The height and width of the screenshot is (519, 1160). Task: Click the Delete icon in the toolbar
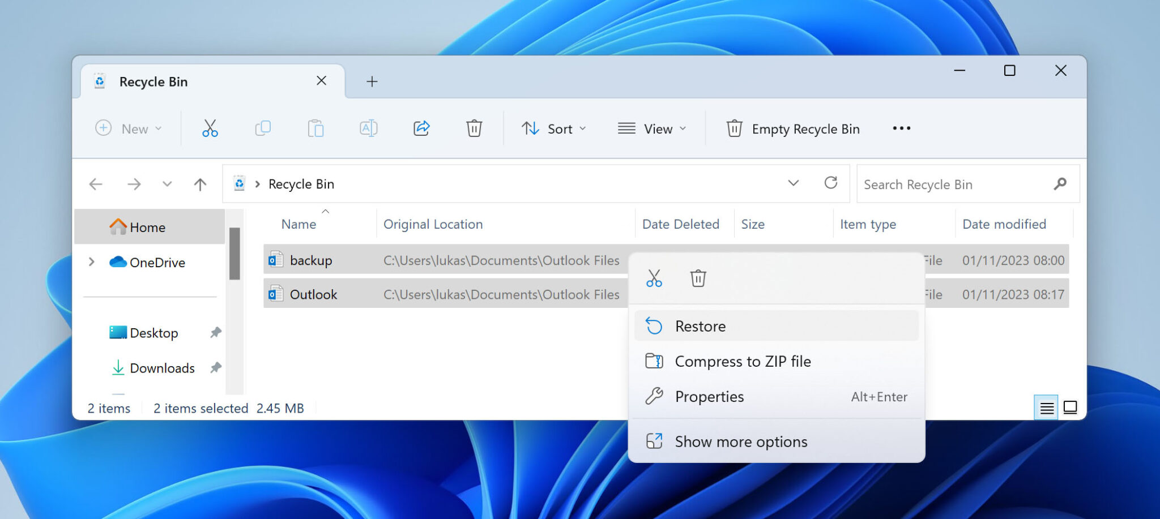(474, 128)
